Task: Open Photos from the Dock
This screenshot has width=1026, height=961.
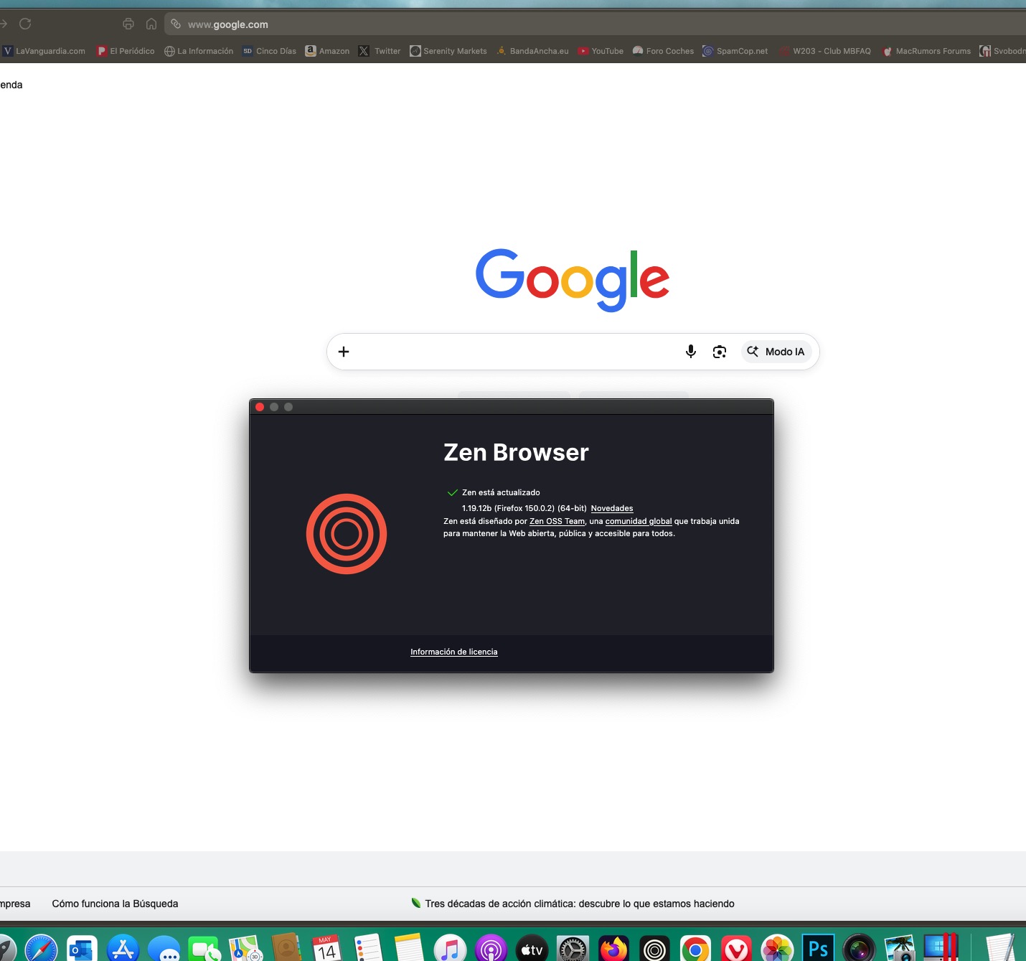Action: coord(777,948)
